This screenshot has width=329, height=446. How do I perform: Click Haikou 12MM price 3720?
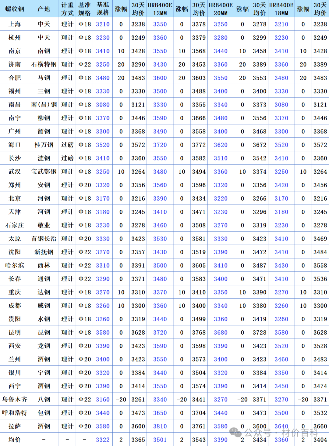(160, 145)
